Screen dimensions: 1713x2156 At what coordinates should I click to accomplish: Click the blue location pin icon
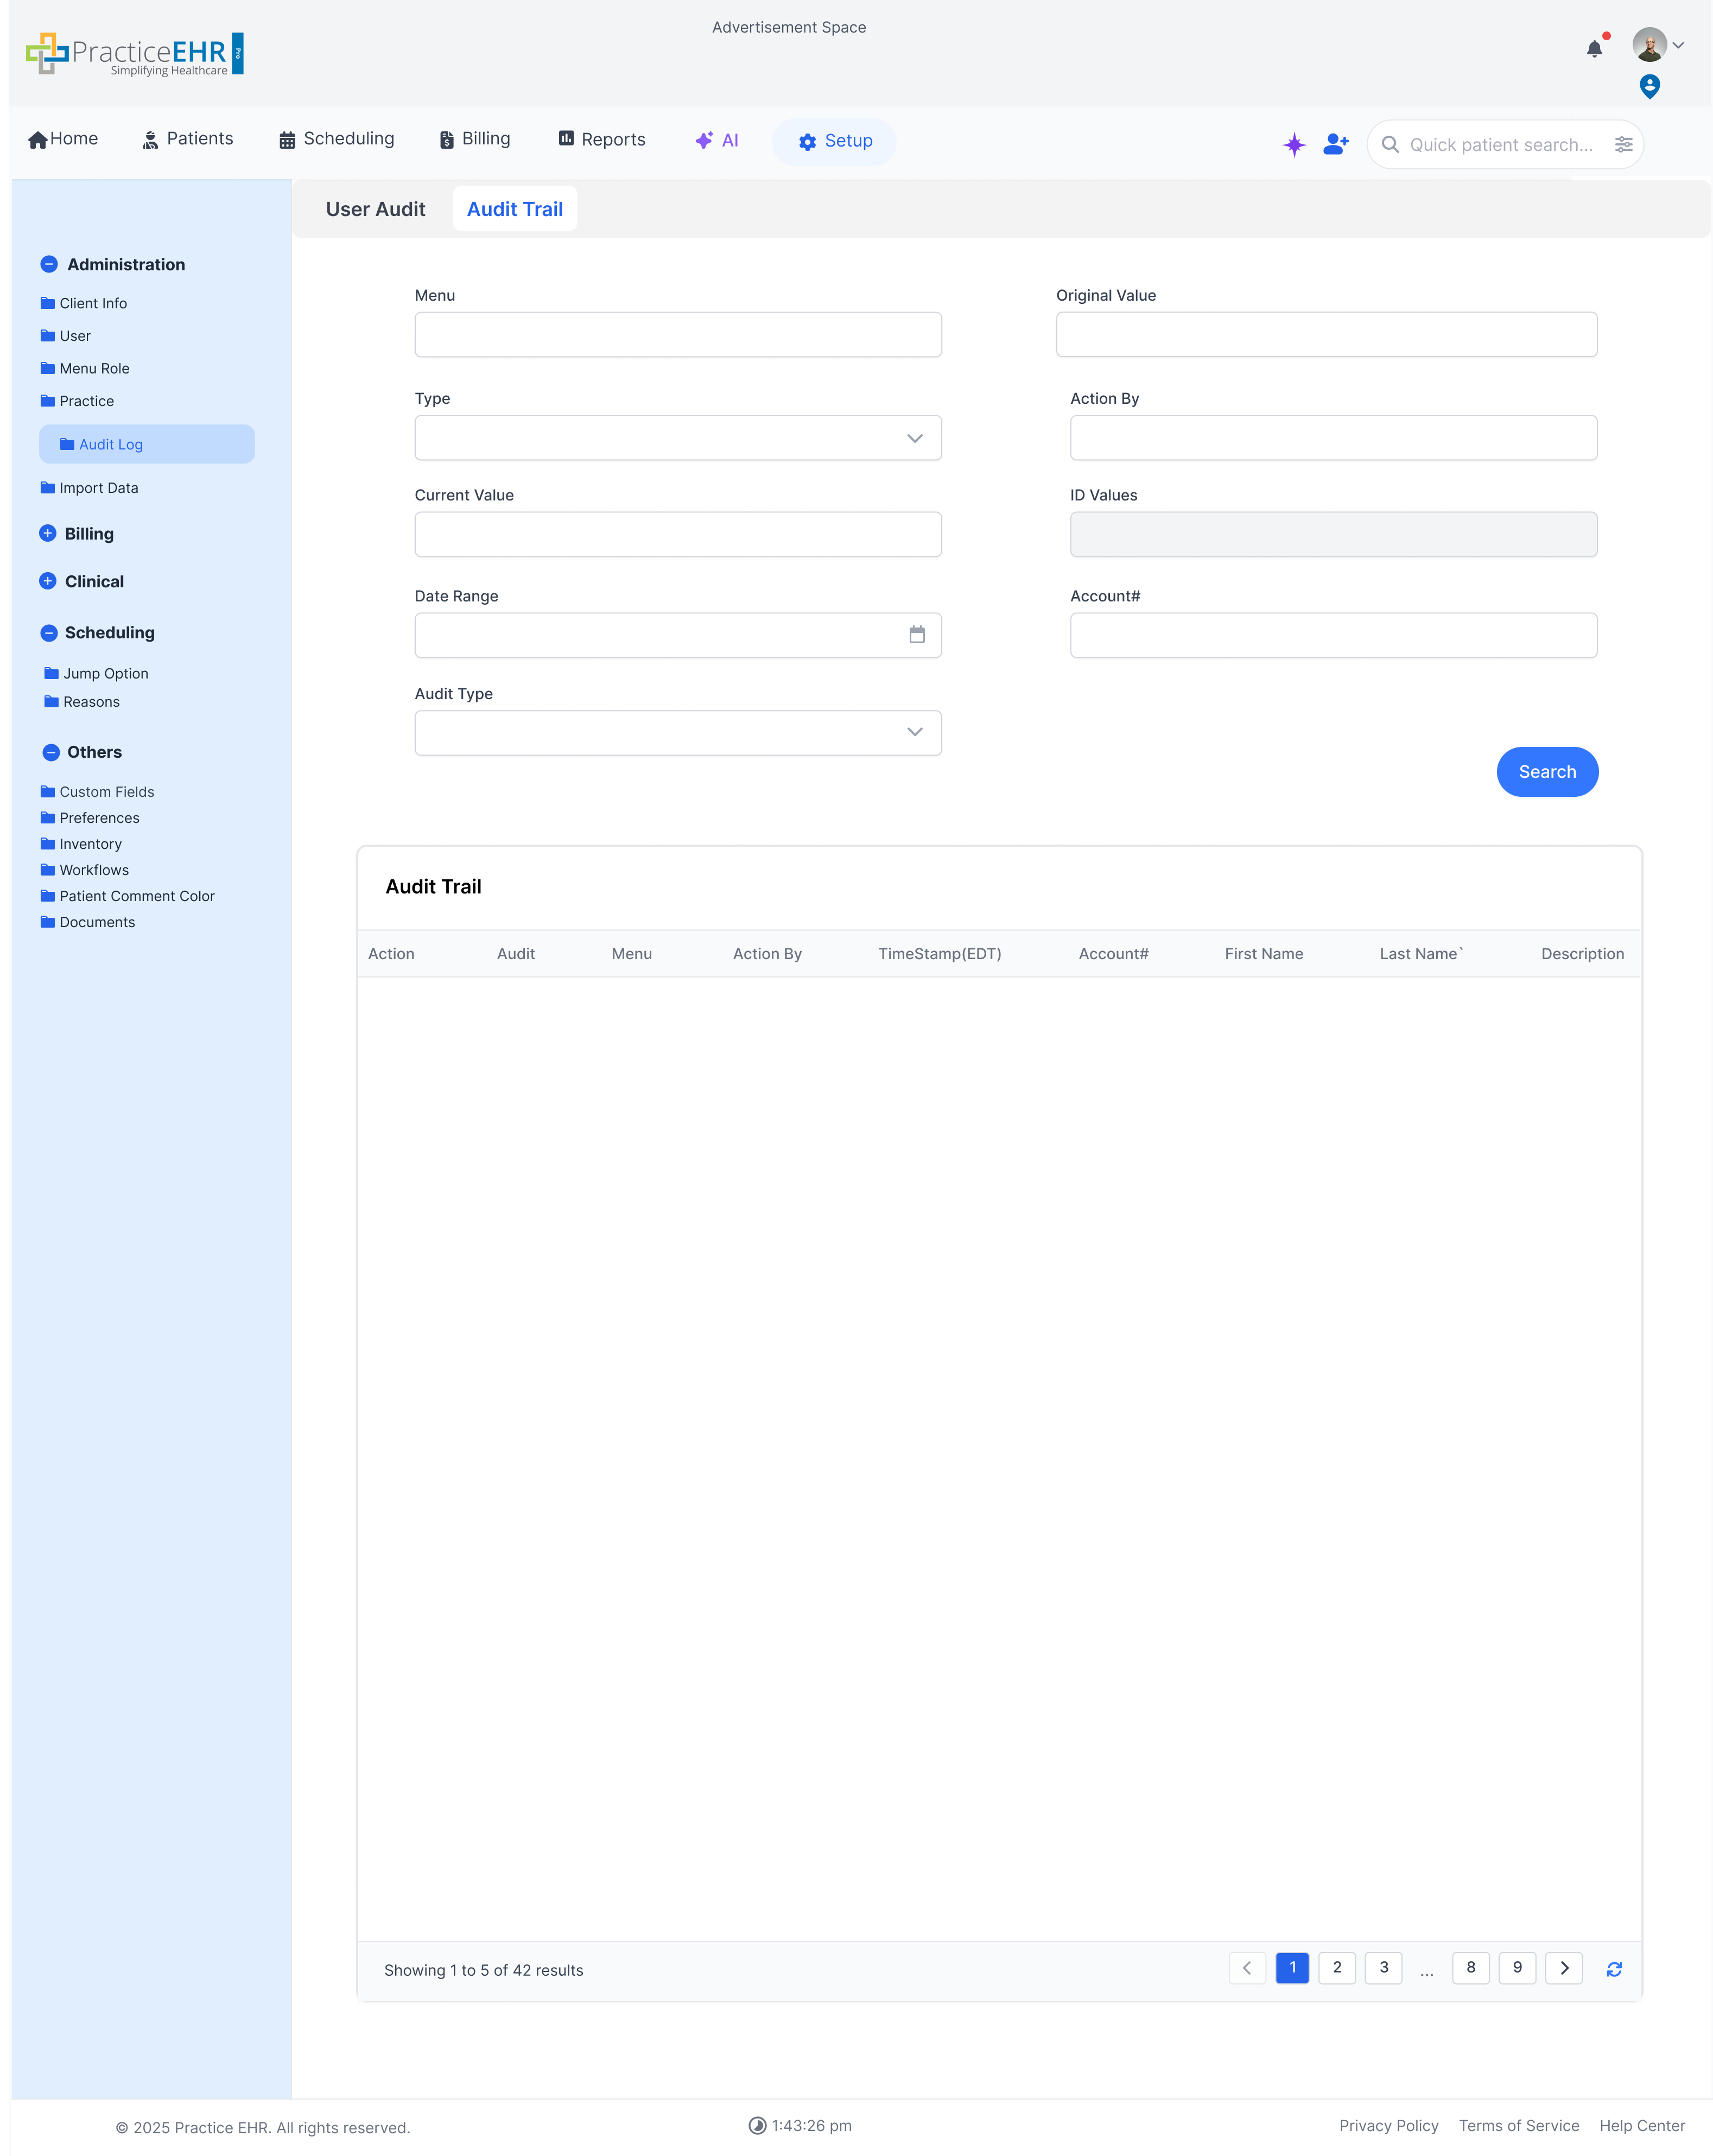(x=1649, y=87)
